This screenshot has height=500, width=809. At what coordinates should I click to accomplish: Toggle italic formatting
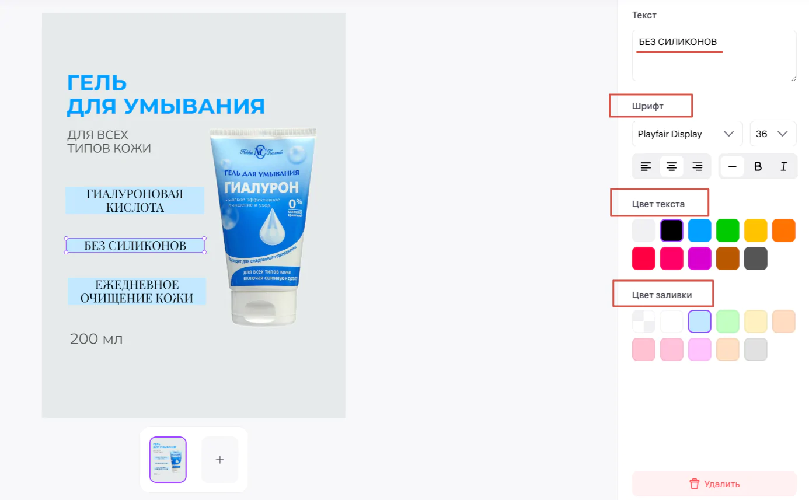(784, 167)
